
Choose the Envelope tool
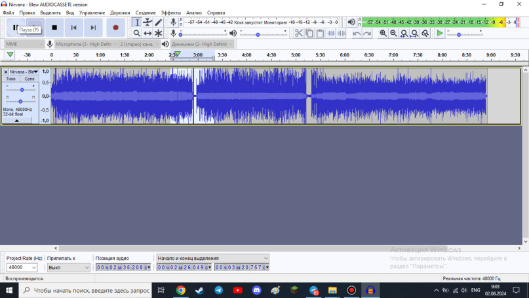[147, 22]
